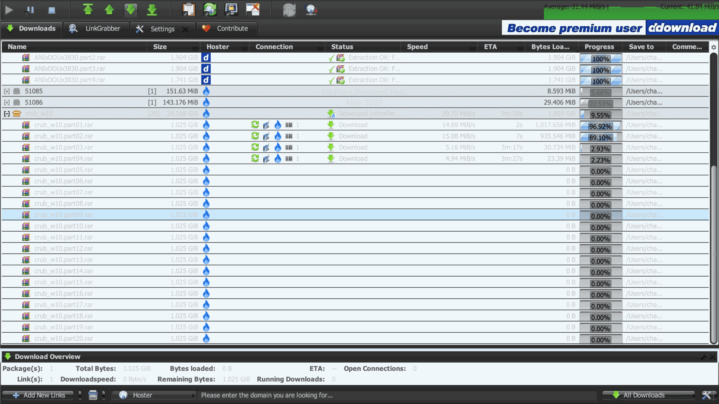Click the 89.10% progress bar
719x404 pixels.
click(600, 137)
